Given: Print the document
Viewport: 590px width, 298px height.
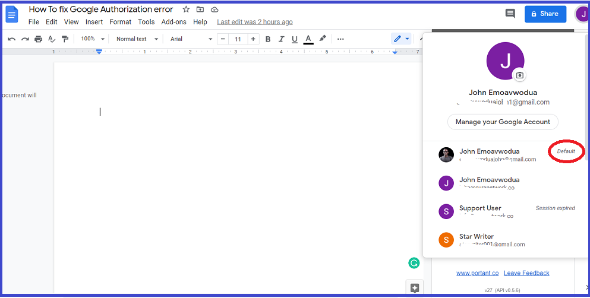Looking at the screenshot, I should click(39, 39).
